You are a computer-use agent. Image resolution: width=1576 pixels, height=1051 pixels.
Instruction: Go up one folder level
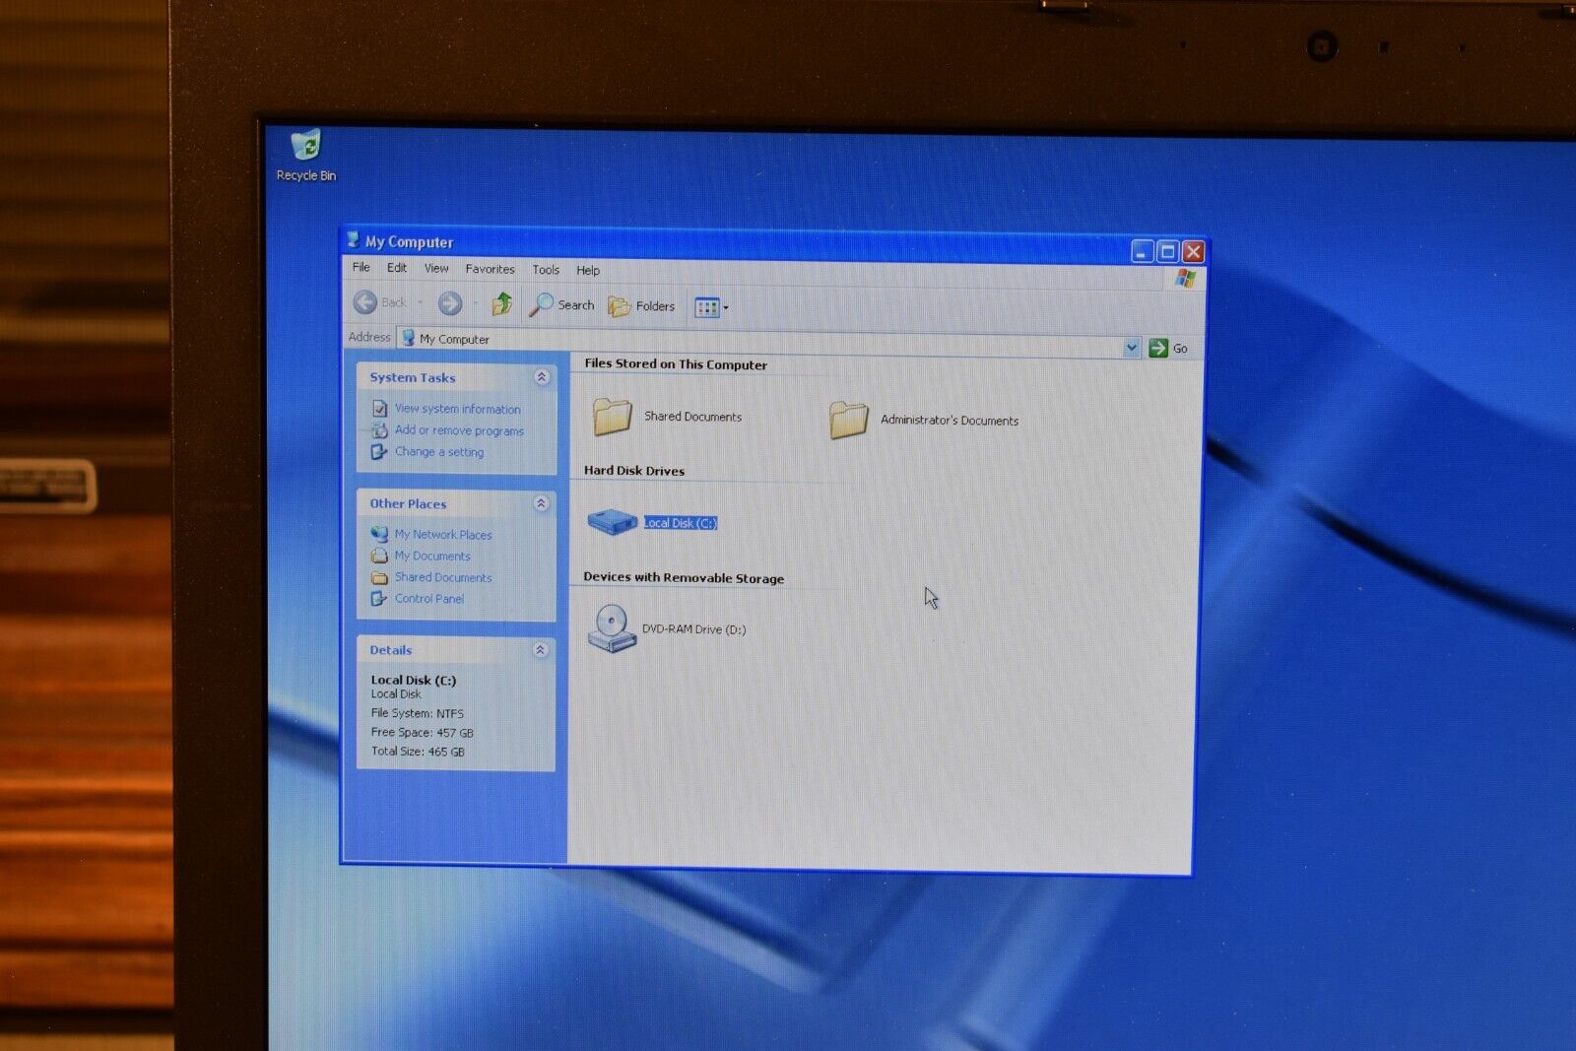pos(502,304)
